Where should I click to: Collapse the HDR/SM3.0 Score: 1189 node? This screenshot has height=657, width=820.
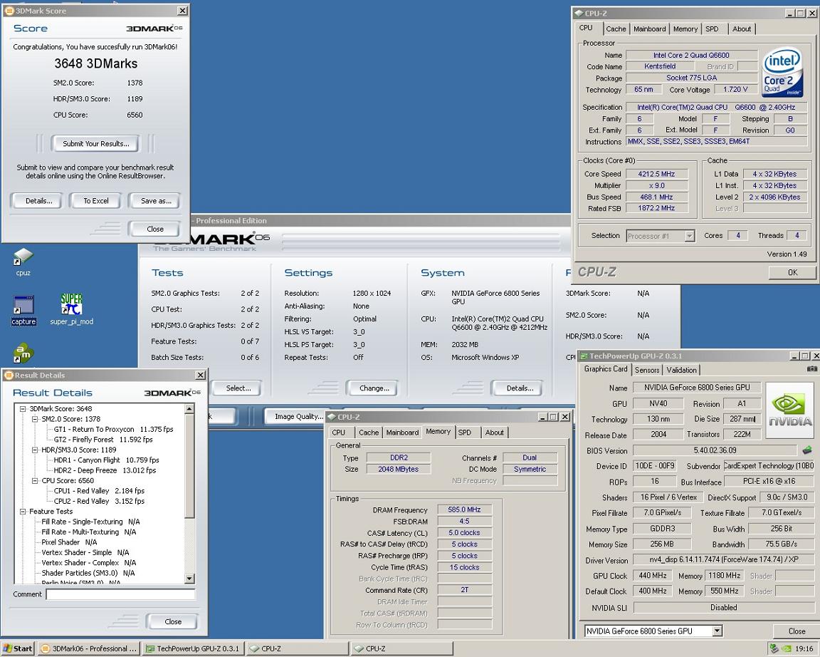(x=35, y=450)
